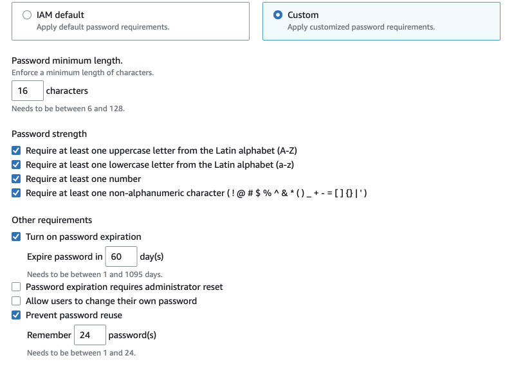Viewport: 505px width, 369px height.
Task: Click 'Password expiration requires administrator reset' label
Action: click(124, 287)
